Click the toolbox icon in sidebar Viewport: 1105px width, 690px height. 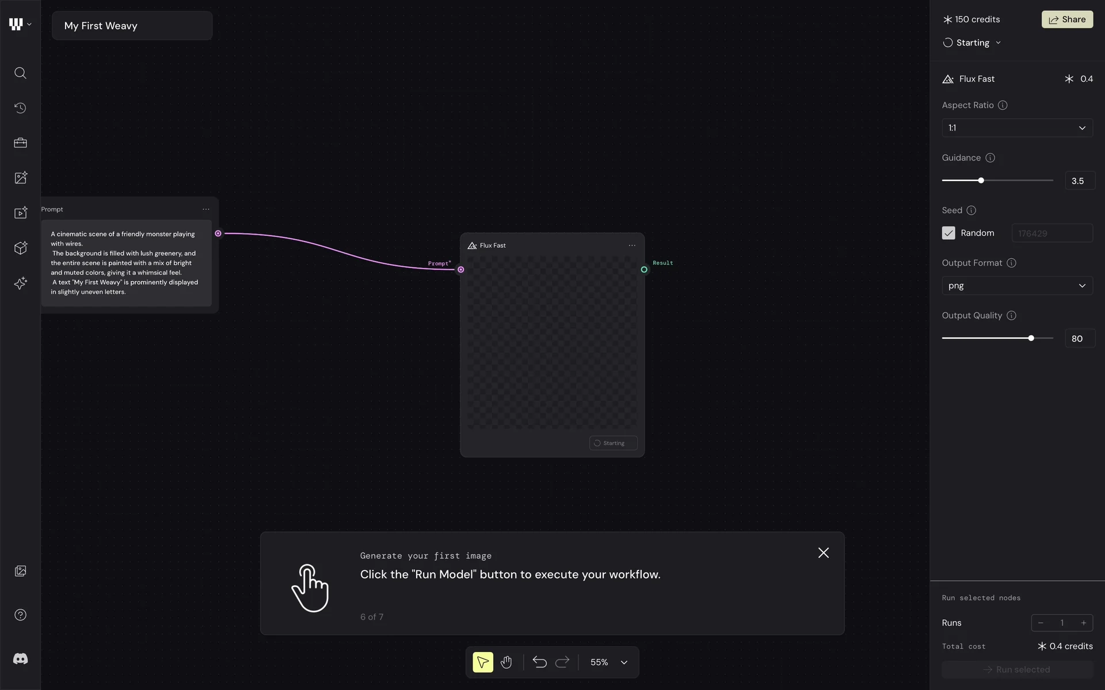point(20,143)
